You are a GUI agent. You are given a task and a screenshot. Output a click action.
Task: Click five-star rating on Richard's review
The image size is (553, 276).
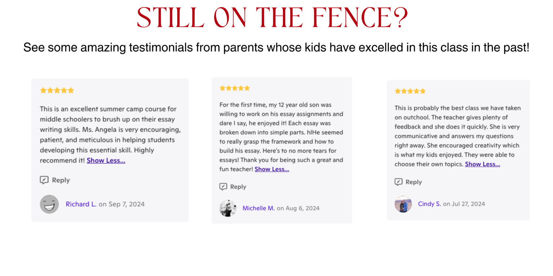[57, 90]
